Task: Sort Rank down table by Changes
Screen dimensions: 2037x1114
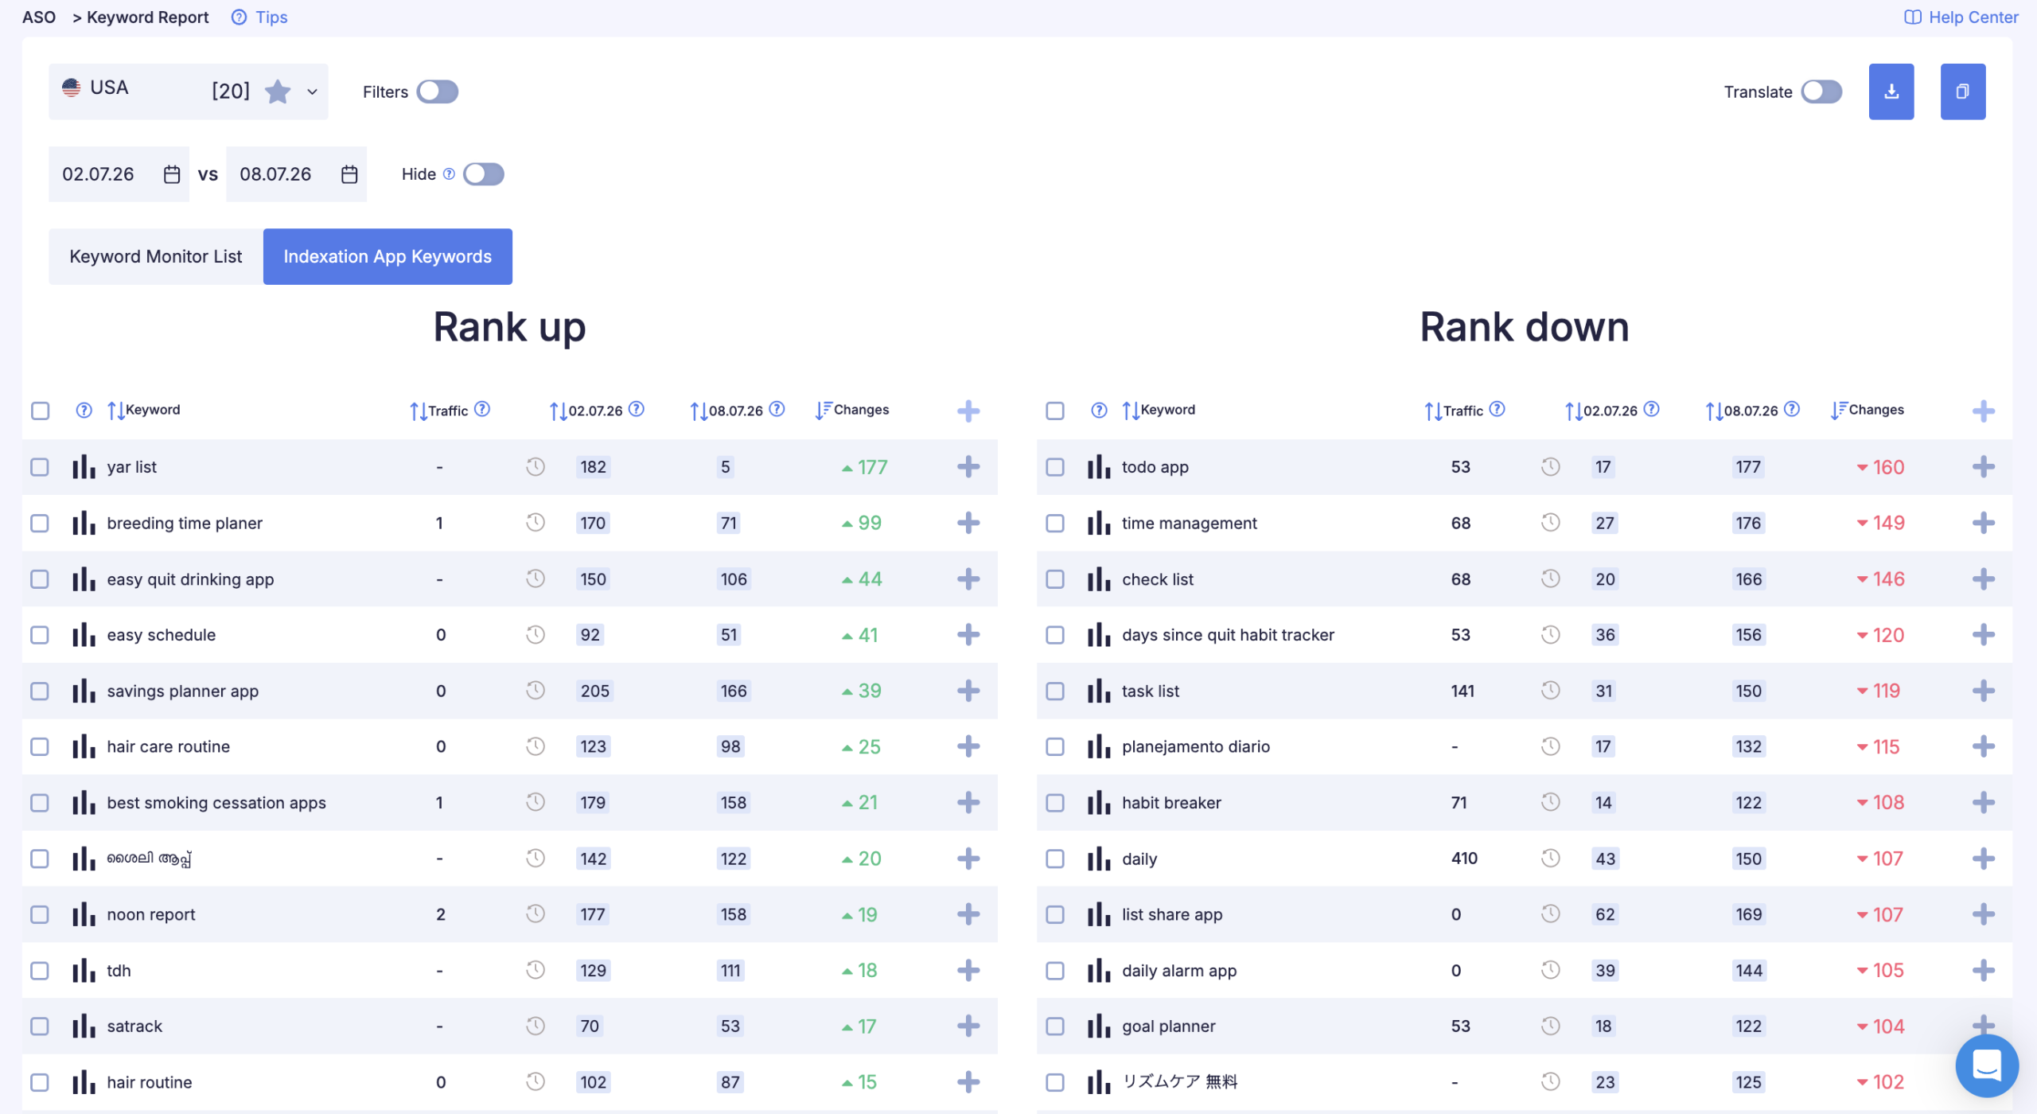Action: coord(1867,410)
